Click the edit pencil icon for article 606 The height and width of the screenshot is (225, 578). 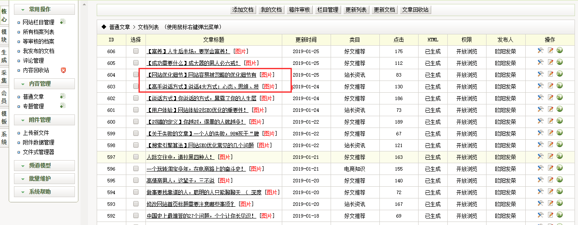[551, 50]
